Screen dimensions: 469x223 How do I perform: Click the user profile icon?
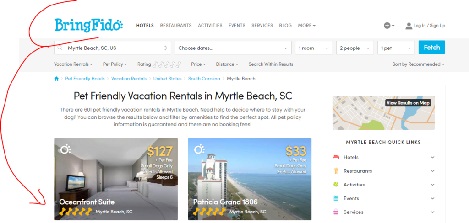pyautogui.click(x=409, y=26)
